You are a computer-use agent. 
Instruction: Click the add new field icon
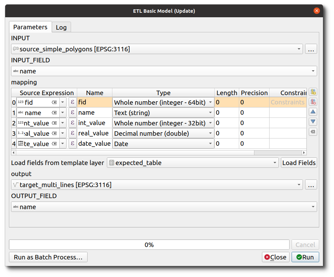click(x=313, y=92)
